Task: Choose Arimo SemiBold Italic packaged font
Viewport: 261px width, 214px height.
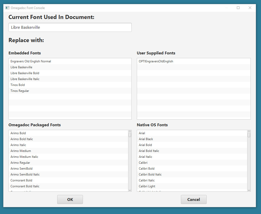Action: click(x=69, y=174)
